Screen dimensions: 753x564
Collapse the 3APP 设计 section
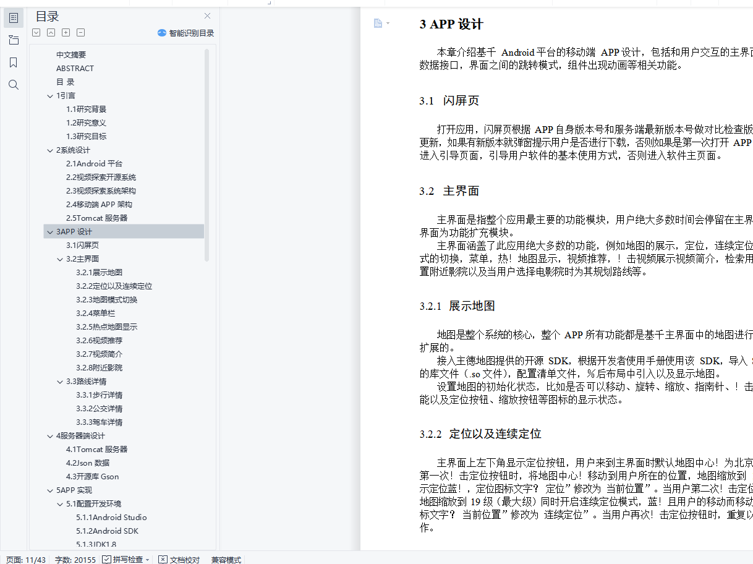(x=50, y=231)
